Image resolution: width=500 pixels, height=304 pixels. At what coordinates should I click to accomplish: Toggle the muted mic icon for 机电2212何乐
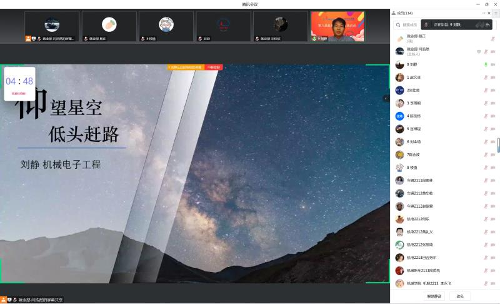pos(485,219)
